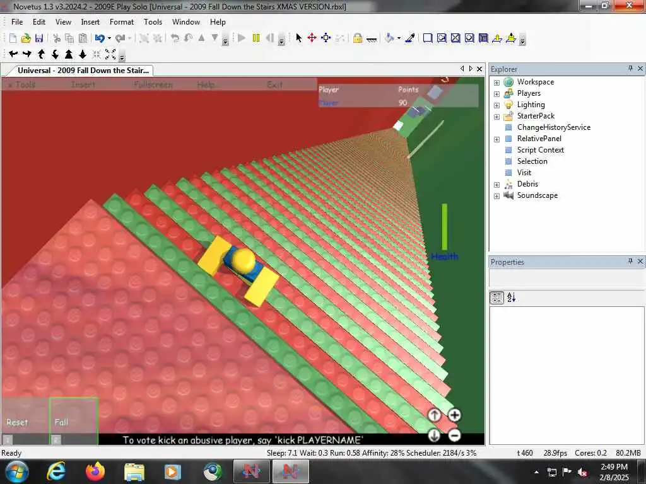Expand the Soundscape node
This screenshot has height=484, width=646.
click(x=497, y=196)
